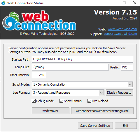Disable the Show Status checkbox

coord(61,101)
